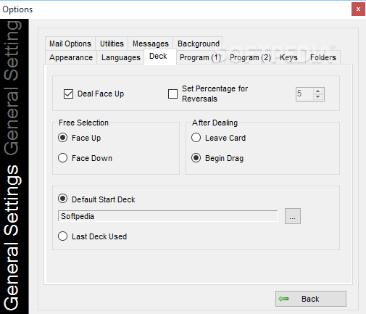Increase reversal percentage with up arrow
Viewport: 366px width, 314px height.
pos(318,91)
